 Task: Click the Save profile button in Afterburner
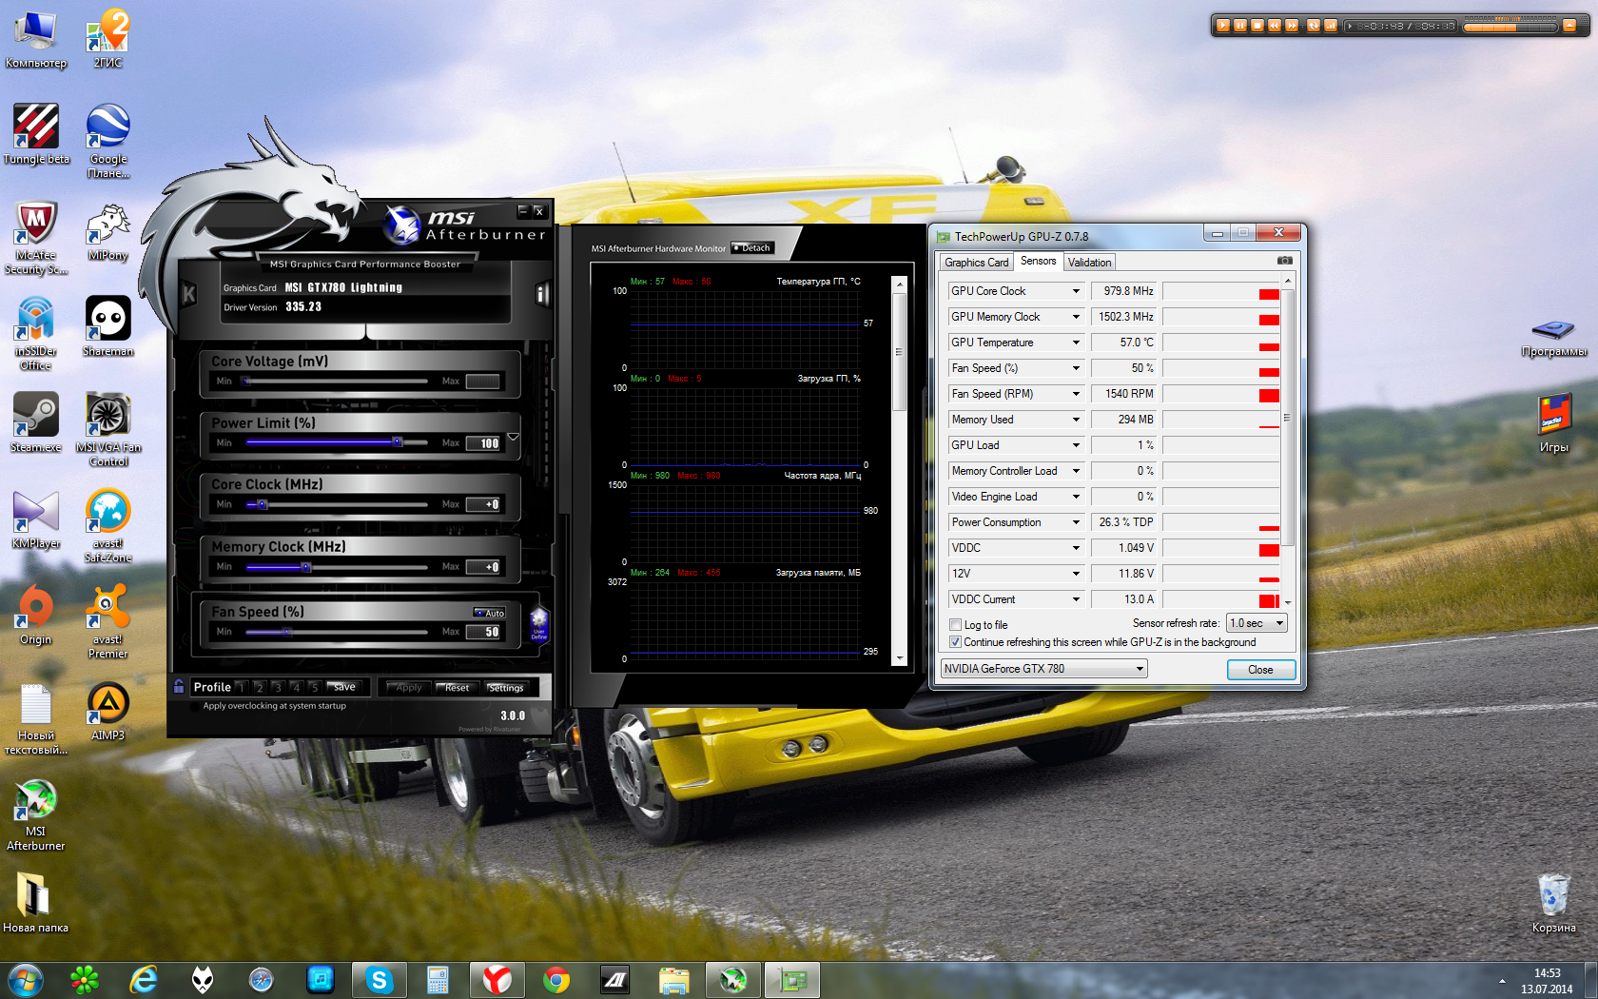pos(344,687)
